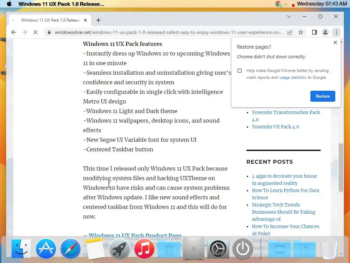350x263 pixels.
Task: Click the lock icon beside the URL
Action: click(49, 32)
